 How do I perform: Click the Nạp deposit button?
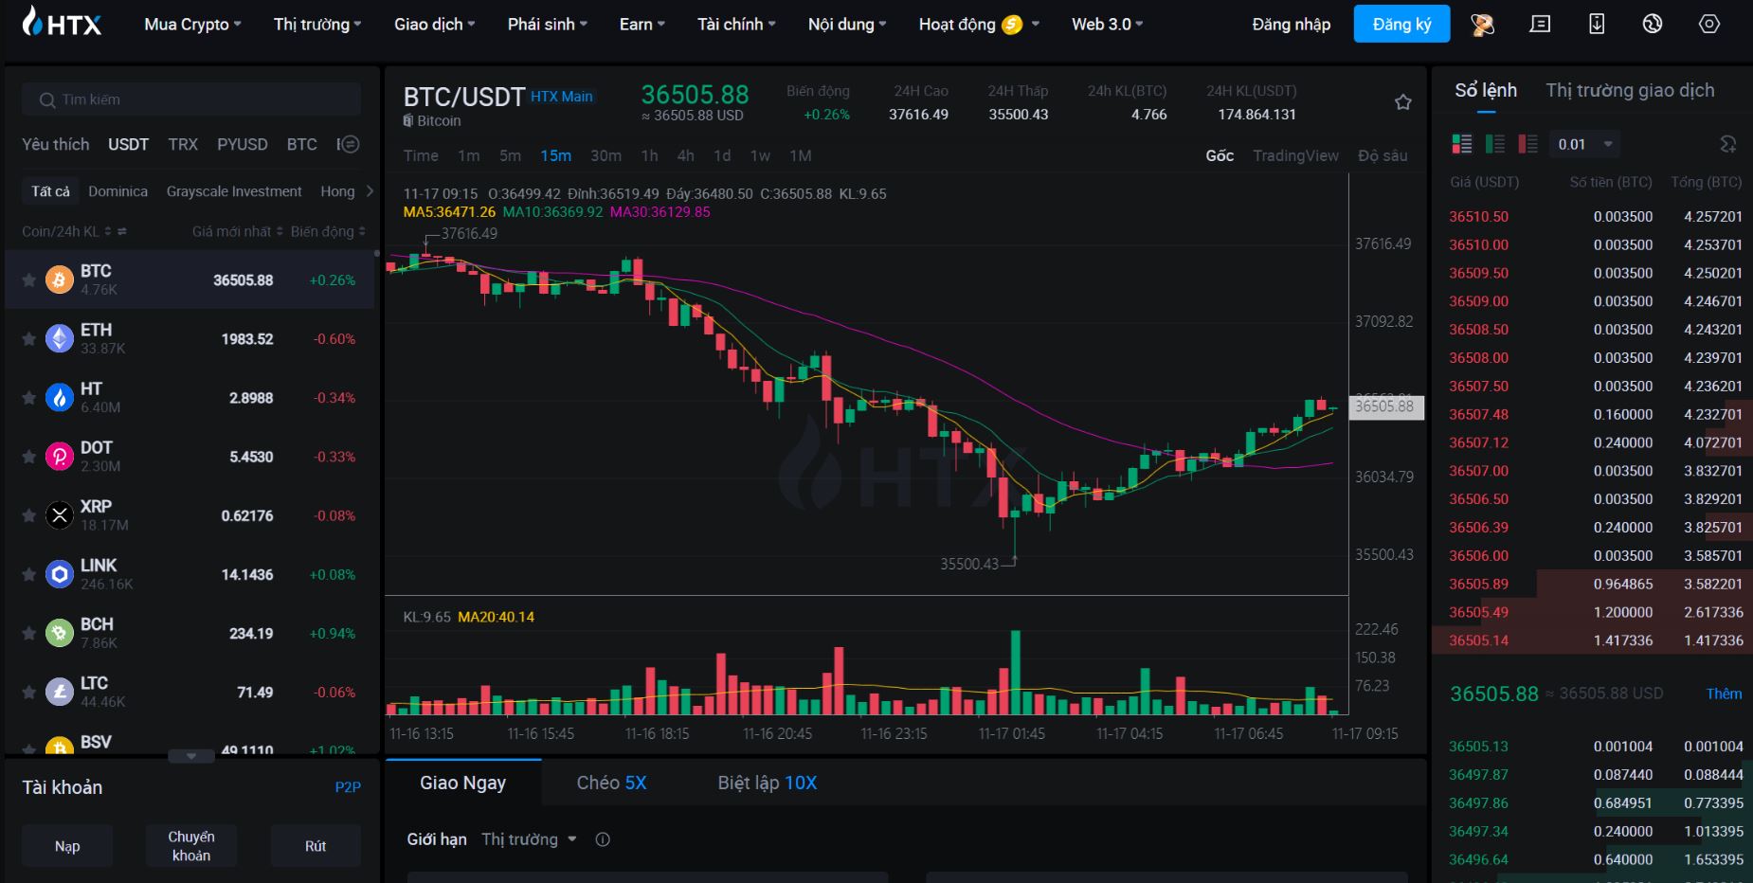pyautogui.click(x=67, y=846)
